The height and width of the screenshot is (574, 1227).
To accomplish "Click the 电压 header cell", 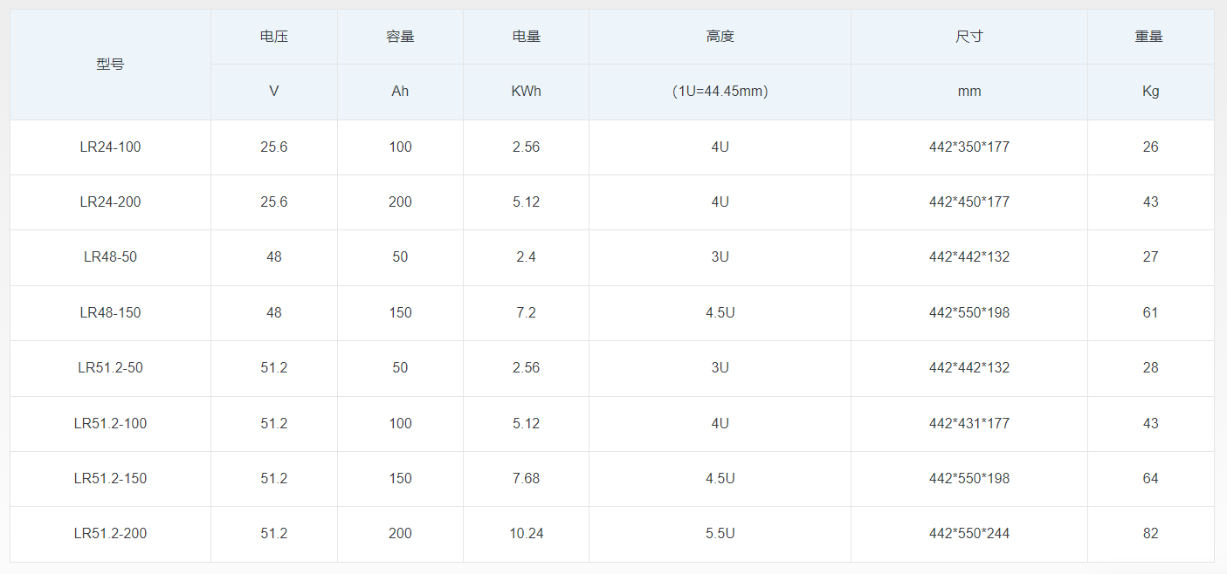I will point(274,37).
